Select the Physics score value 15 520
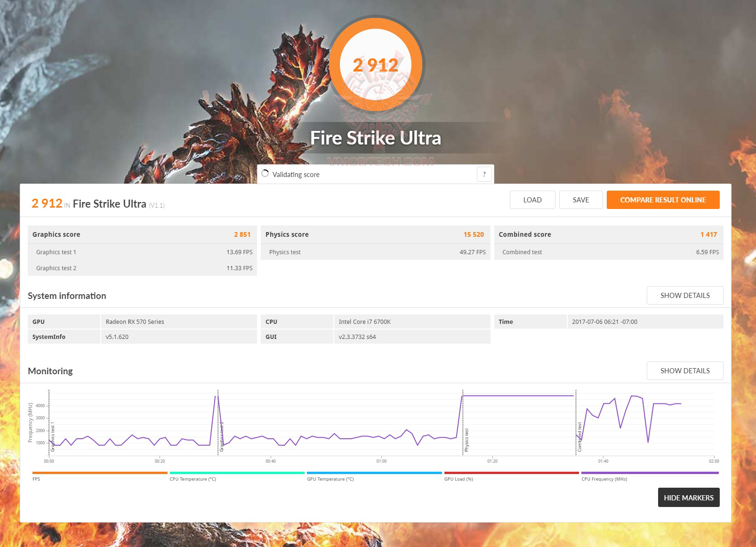756x547 pixels. point(474,234)
